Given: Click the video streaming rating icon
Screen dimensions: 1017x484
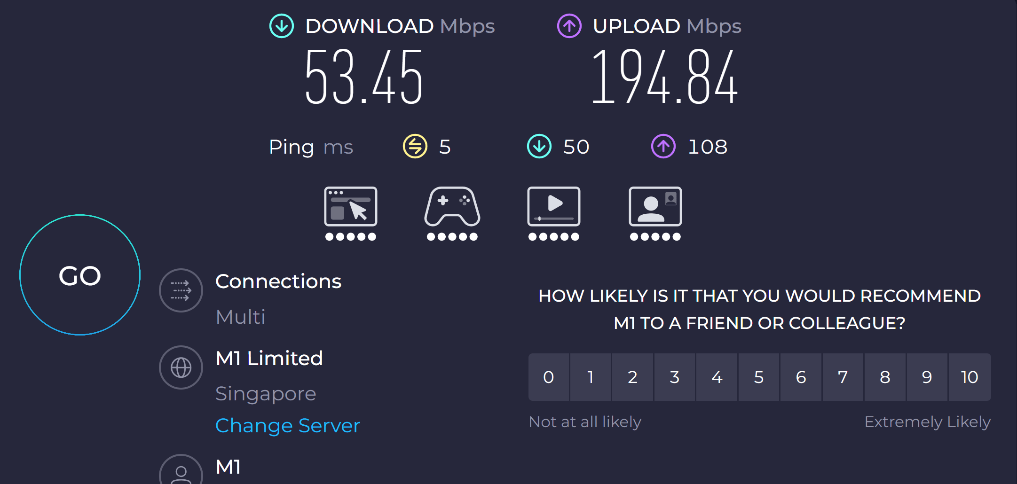Looking at the screenshot, I should 554,207.
